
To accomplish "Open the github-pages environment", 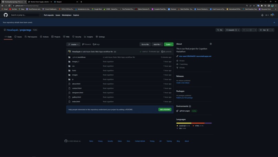I will (x=185, y=111).
